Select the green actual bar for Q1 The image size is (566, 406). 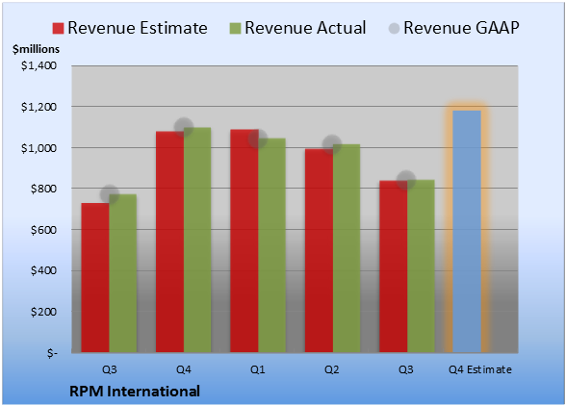(x=271, y=245)
